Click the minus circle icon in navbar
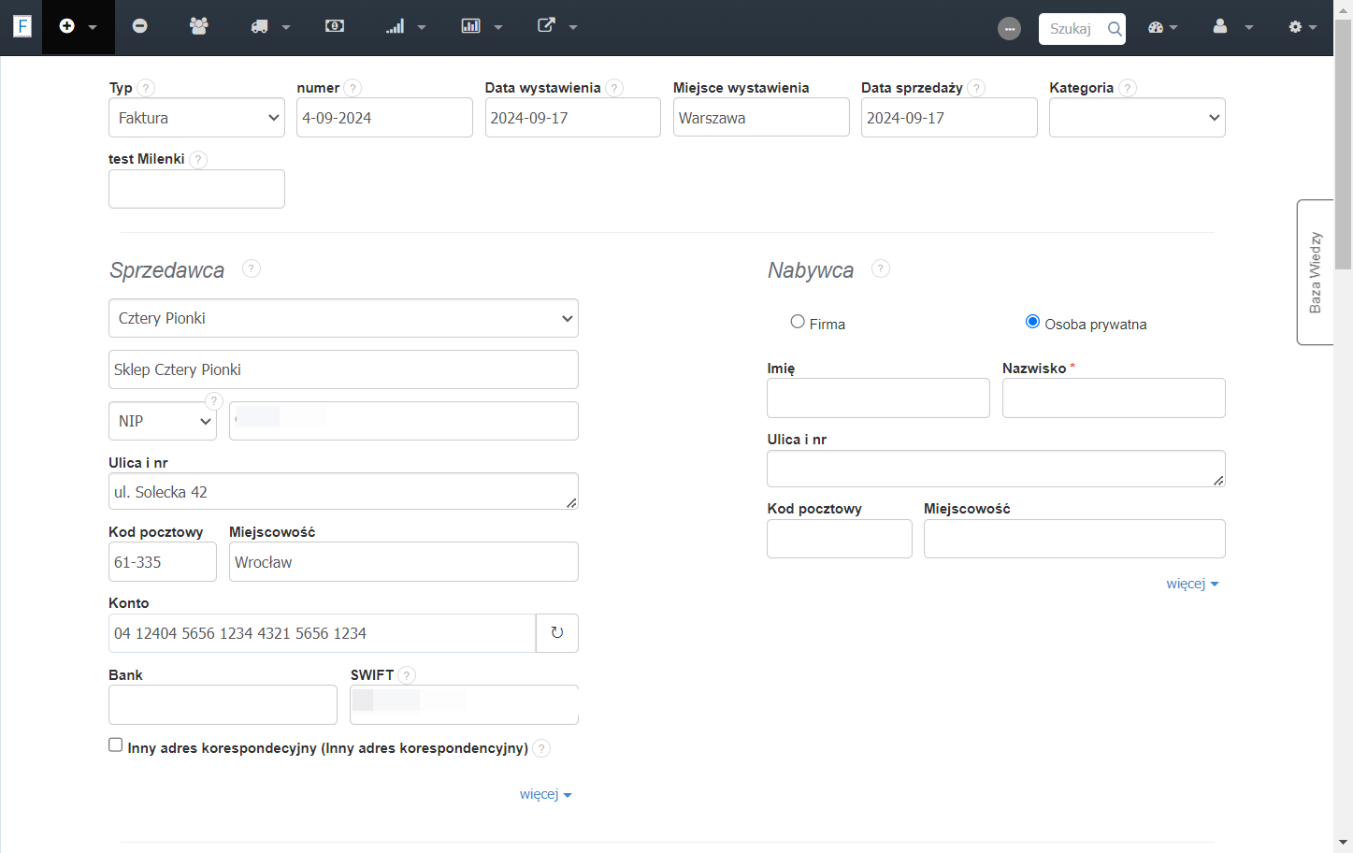This screenshot has height=853, width=1353. (139, 26)
